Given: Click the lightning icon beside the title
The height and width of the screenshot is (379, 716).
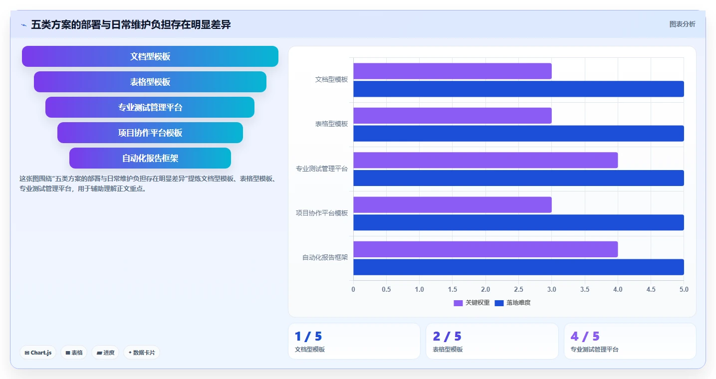Looking at the screenshot, I should point(24,25).
